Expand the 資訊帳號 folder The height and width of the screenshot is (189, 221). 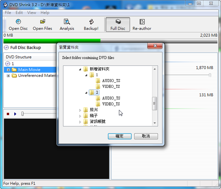pyautogui.click(x=80, y=122)
